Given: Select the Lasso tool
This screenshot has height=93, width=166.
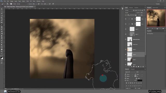Looking at the screenshot, I should 2,13.
